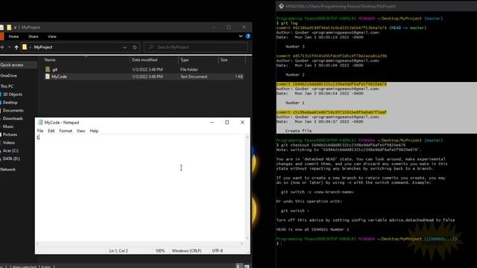
Task: Switch Explorer to the Details view layout icon
Action: 239,267
